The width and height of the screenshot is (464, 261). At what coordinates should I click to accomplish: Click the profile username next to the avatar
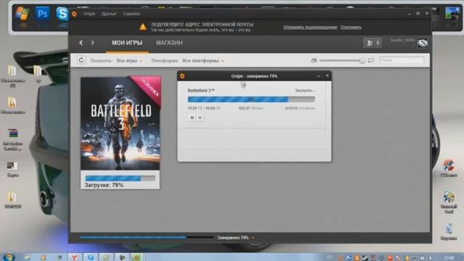coord(402,41)
